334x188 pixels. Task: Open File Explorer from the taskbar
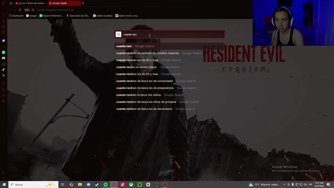[80, 185]
